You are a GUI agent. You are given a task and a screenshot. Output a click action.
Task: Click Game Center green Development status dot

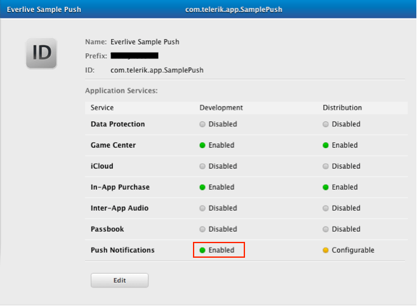click(x=203, y=145)
